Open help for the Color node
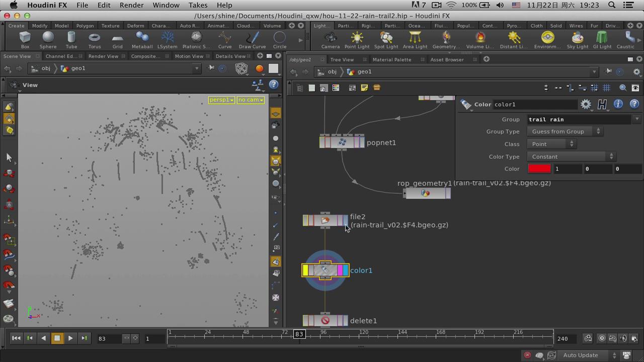Screen dimensions: 644x362 click(634, 104)
